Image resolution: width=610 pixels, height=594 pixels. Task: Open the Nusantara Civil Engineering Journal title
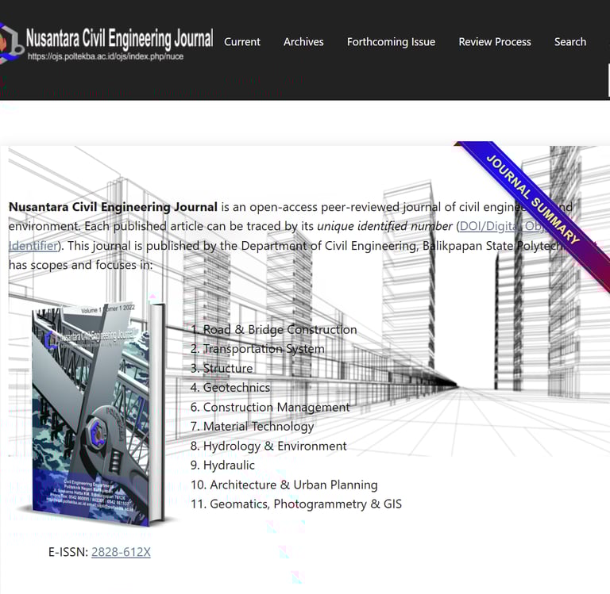coord(119,39)
